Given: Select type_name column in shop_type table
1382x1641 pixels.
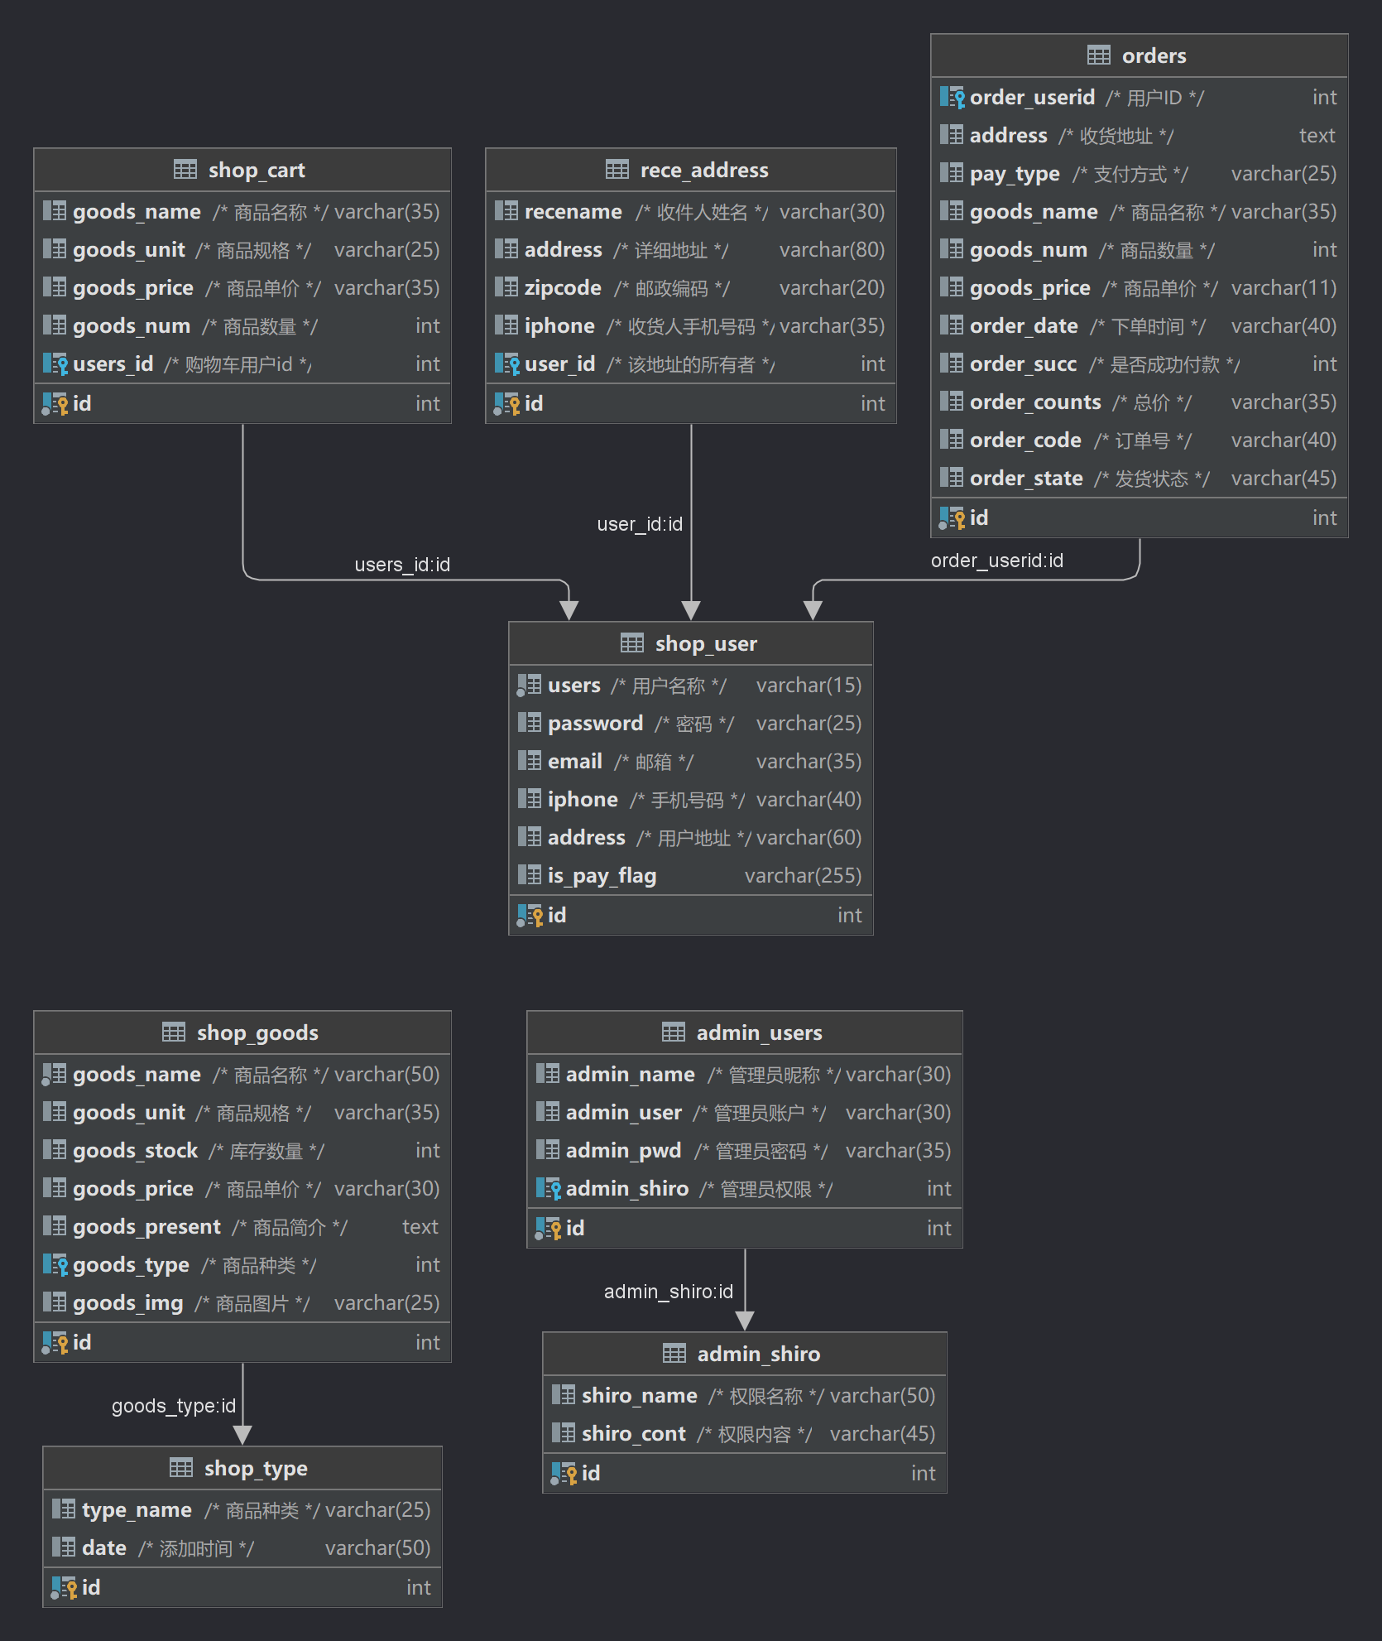Looking at the screenshot, I should click(x=242, y=1510).
